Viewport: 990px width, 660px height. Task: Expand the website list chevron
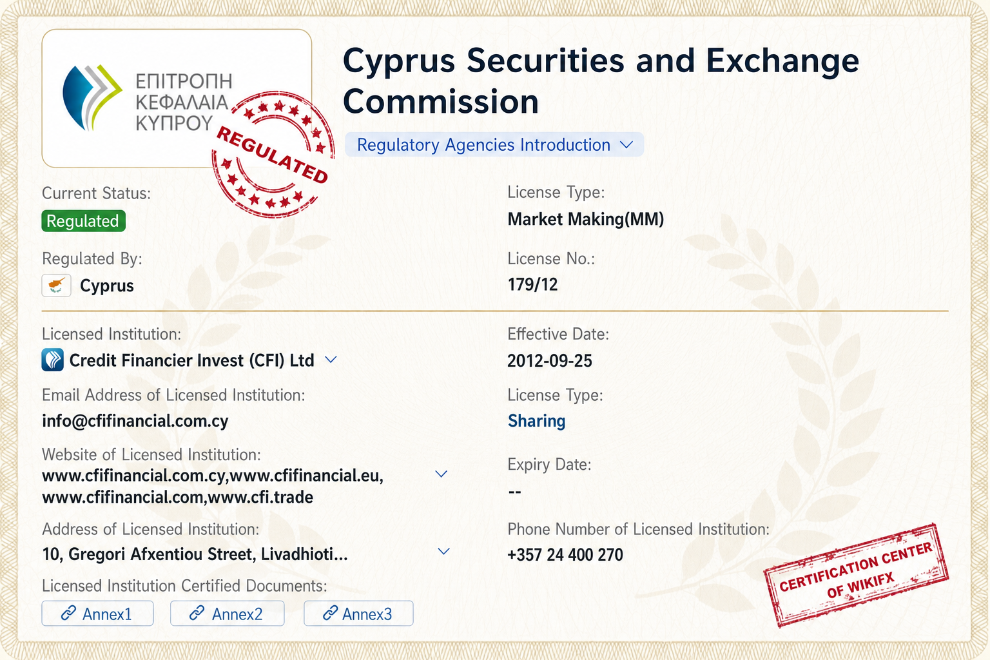[x=442, y=474]
